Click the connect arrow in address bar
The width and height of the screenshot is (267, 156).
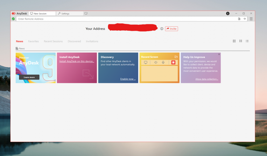[x=244, y=19]
